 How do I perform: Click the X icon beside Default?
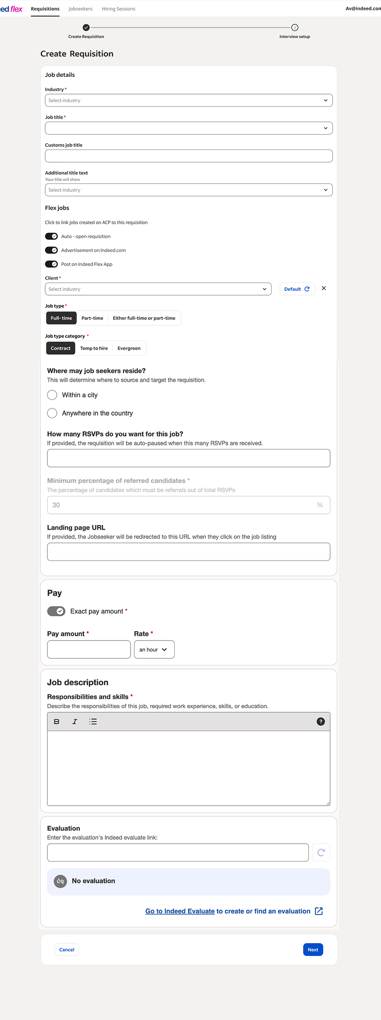coord(324,289)
